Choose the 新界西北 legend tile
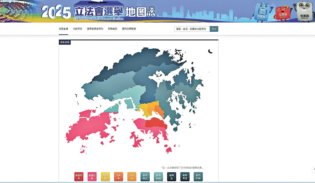315x183 pixels. pos(145,176)
